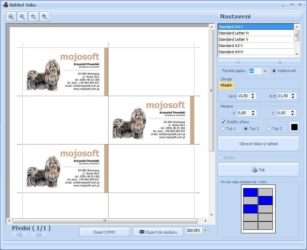Zoom in with the plus magnifier
Screen dimensions: 307x250
(45, 17)
